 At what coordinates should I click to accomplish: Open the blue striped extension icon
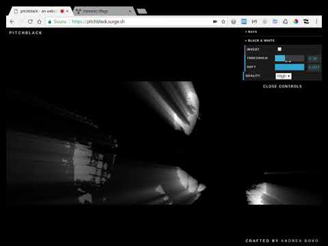tap(244, 22)
